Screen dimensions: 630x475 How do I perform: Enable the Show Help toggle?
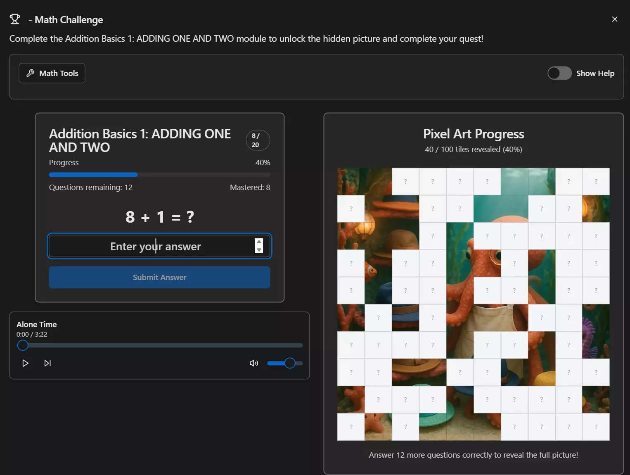pyautogui.click(x=559, y=73)
